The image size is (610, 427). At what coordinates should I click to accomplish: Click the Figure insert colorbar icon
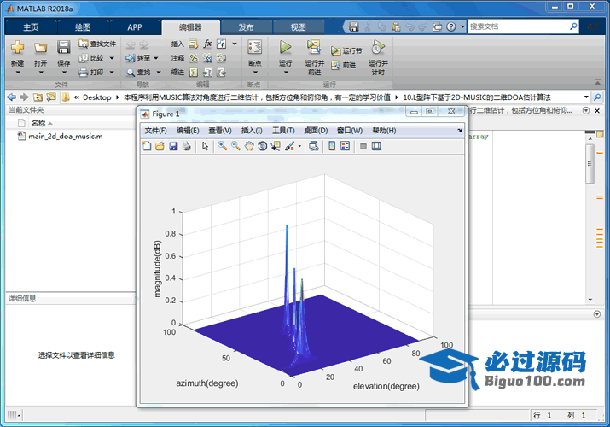click(x=332, y=146)
